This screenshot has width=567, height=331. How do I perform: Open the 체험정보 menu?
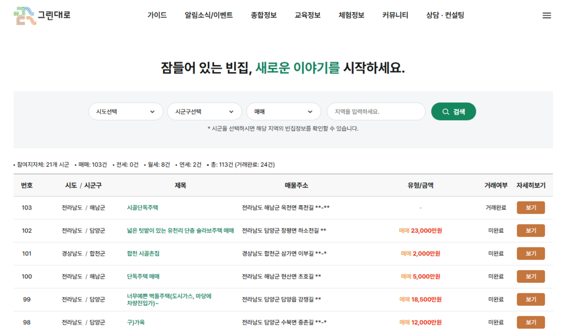point(352,15)
